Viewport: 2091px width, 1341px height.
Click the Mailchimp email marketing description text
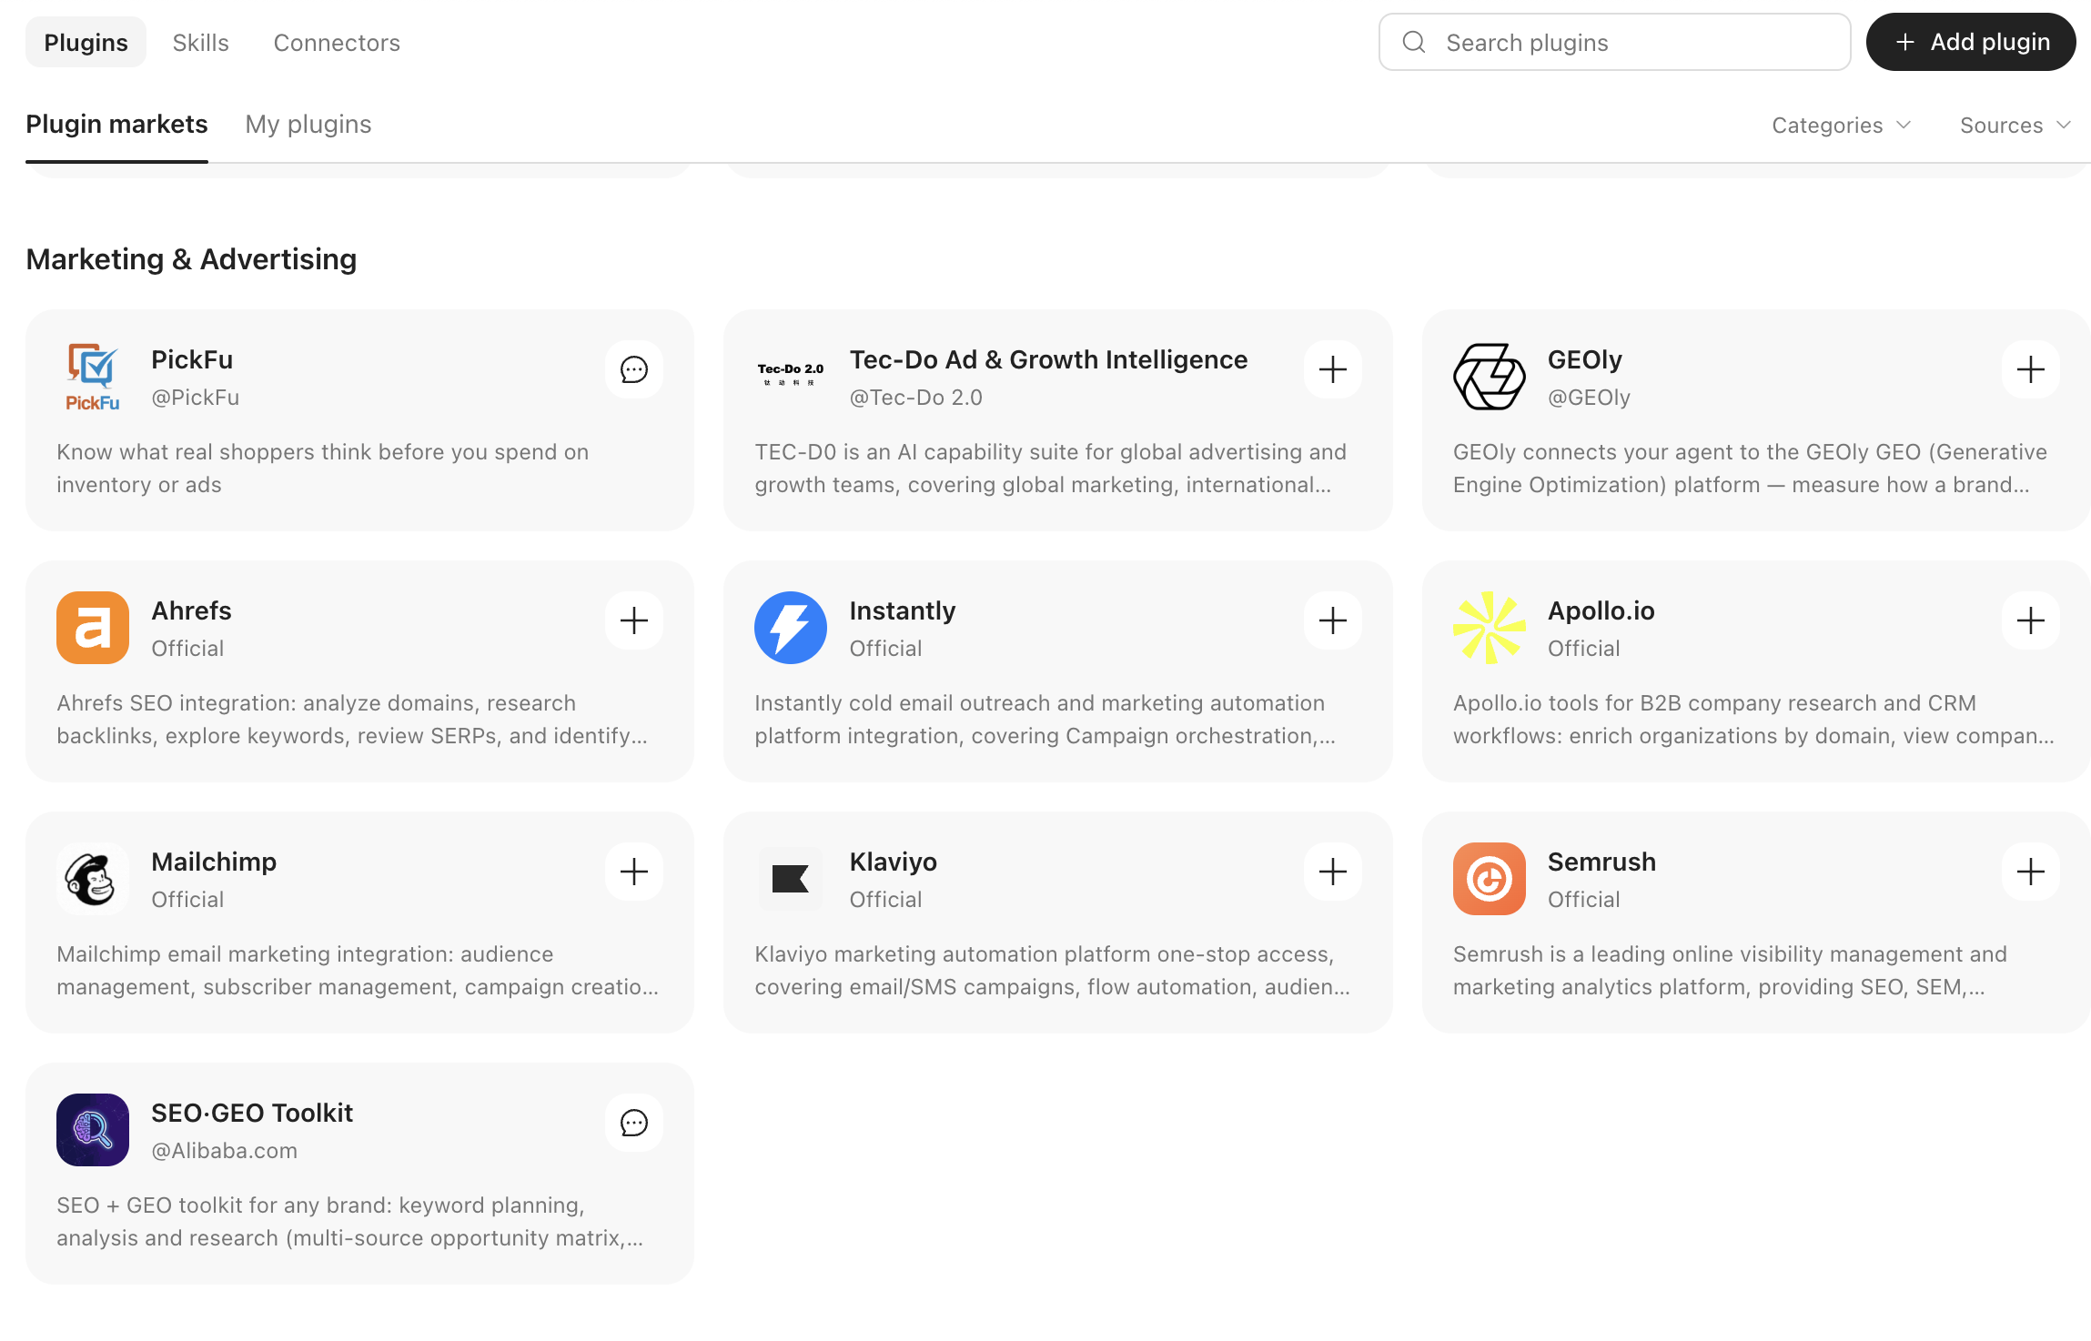[358, 971]
